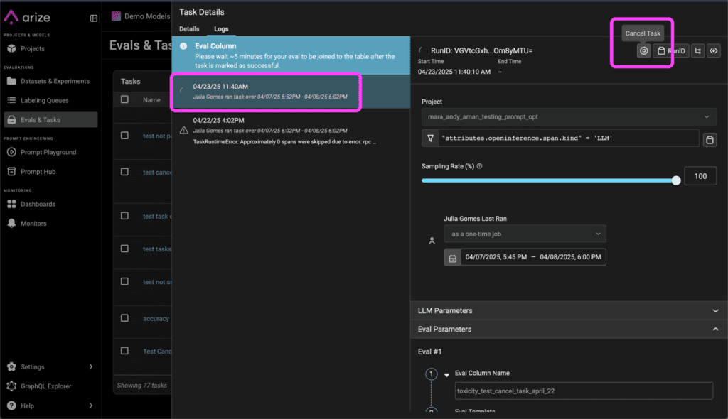Open the Project dropdown
Screen dimensions: 728x419
pyautogui.click(x=569, y=116)
